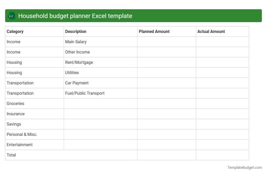
Task: Select the Other Income row
Action: (x=78, y=52)
